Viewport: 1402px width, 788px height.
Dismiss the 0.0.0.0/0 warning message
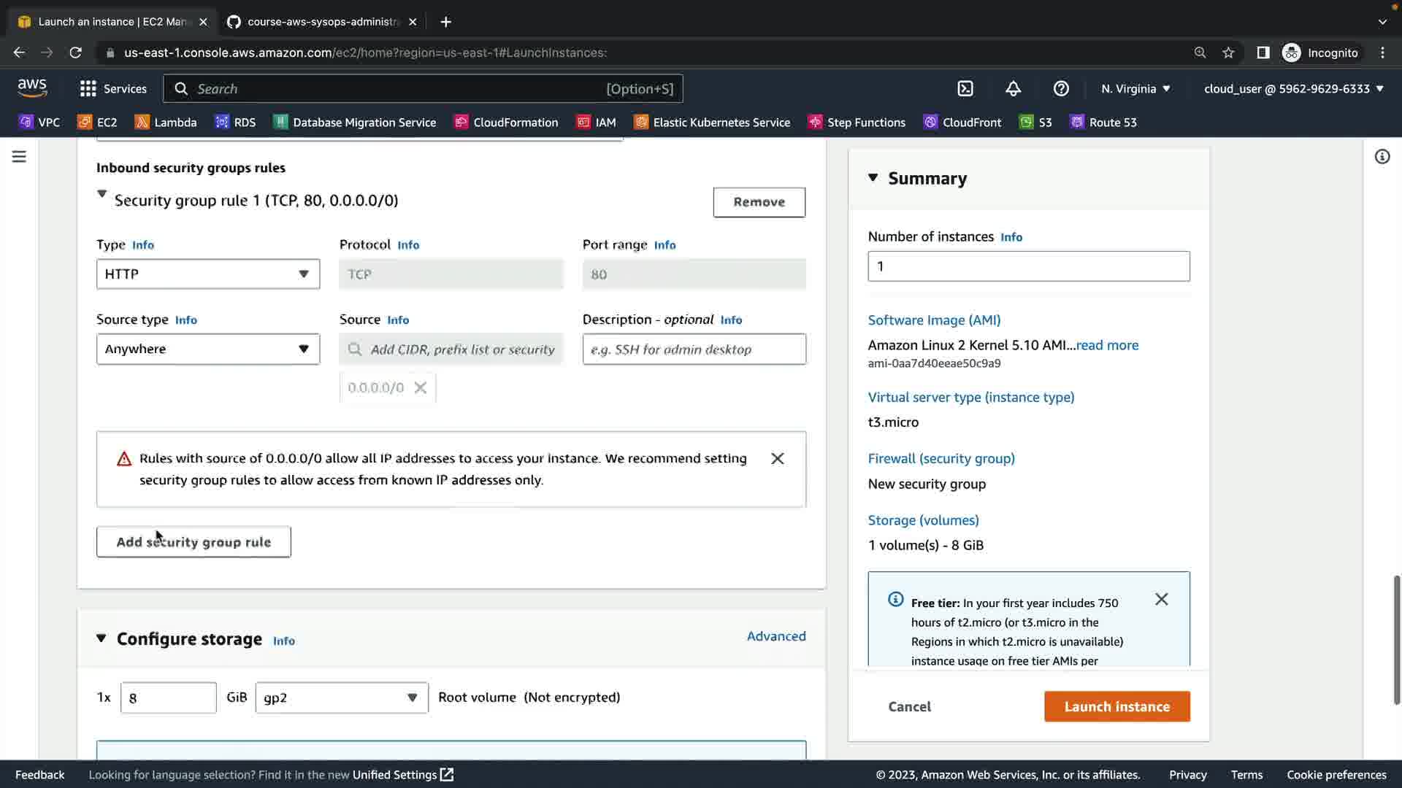[x=777, y=458]
